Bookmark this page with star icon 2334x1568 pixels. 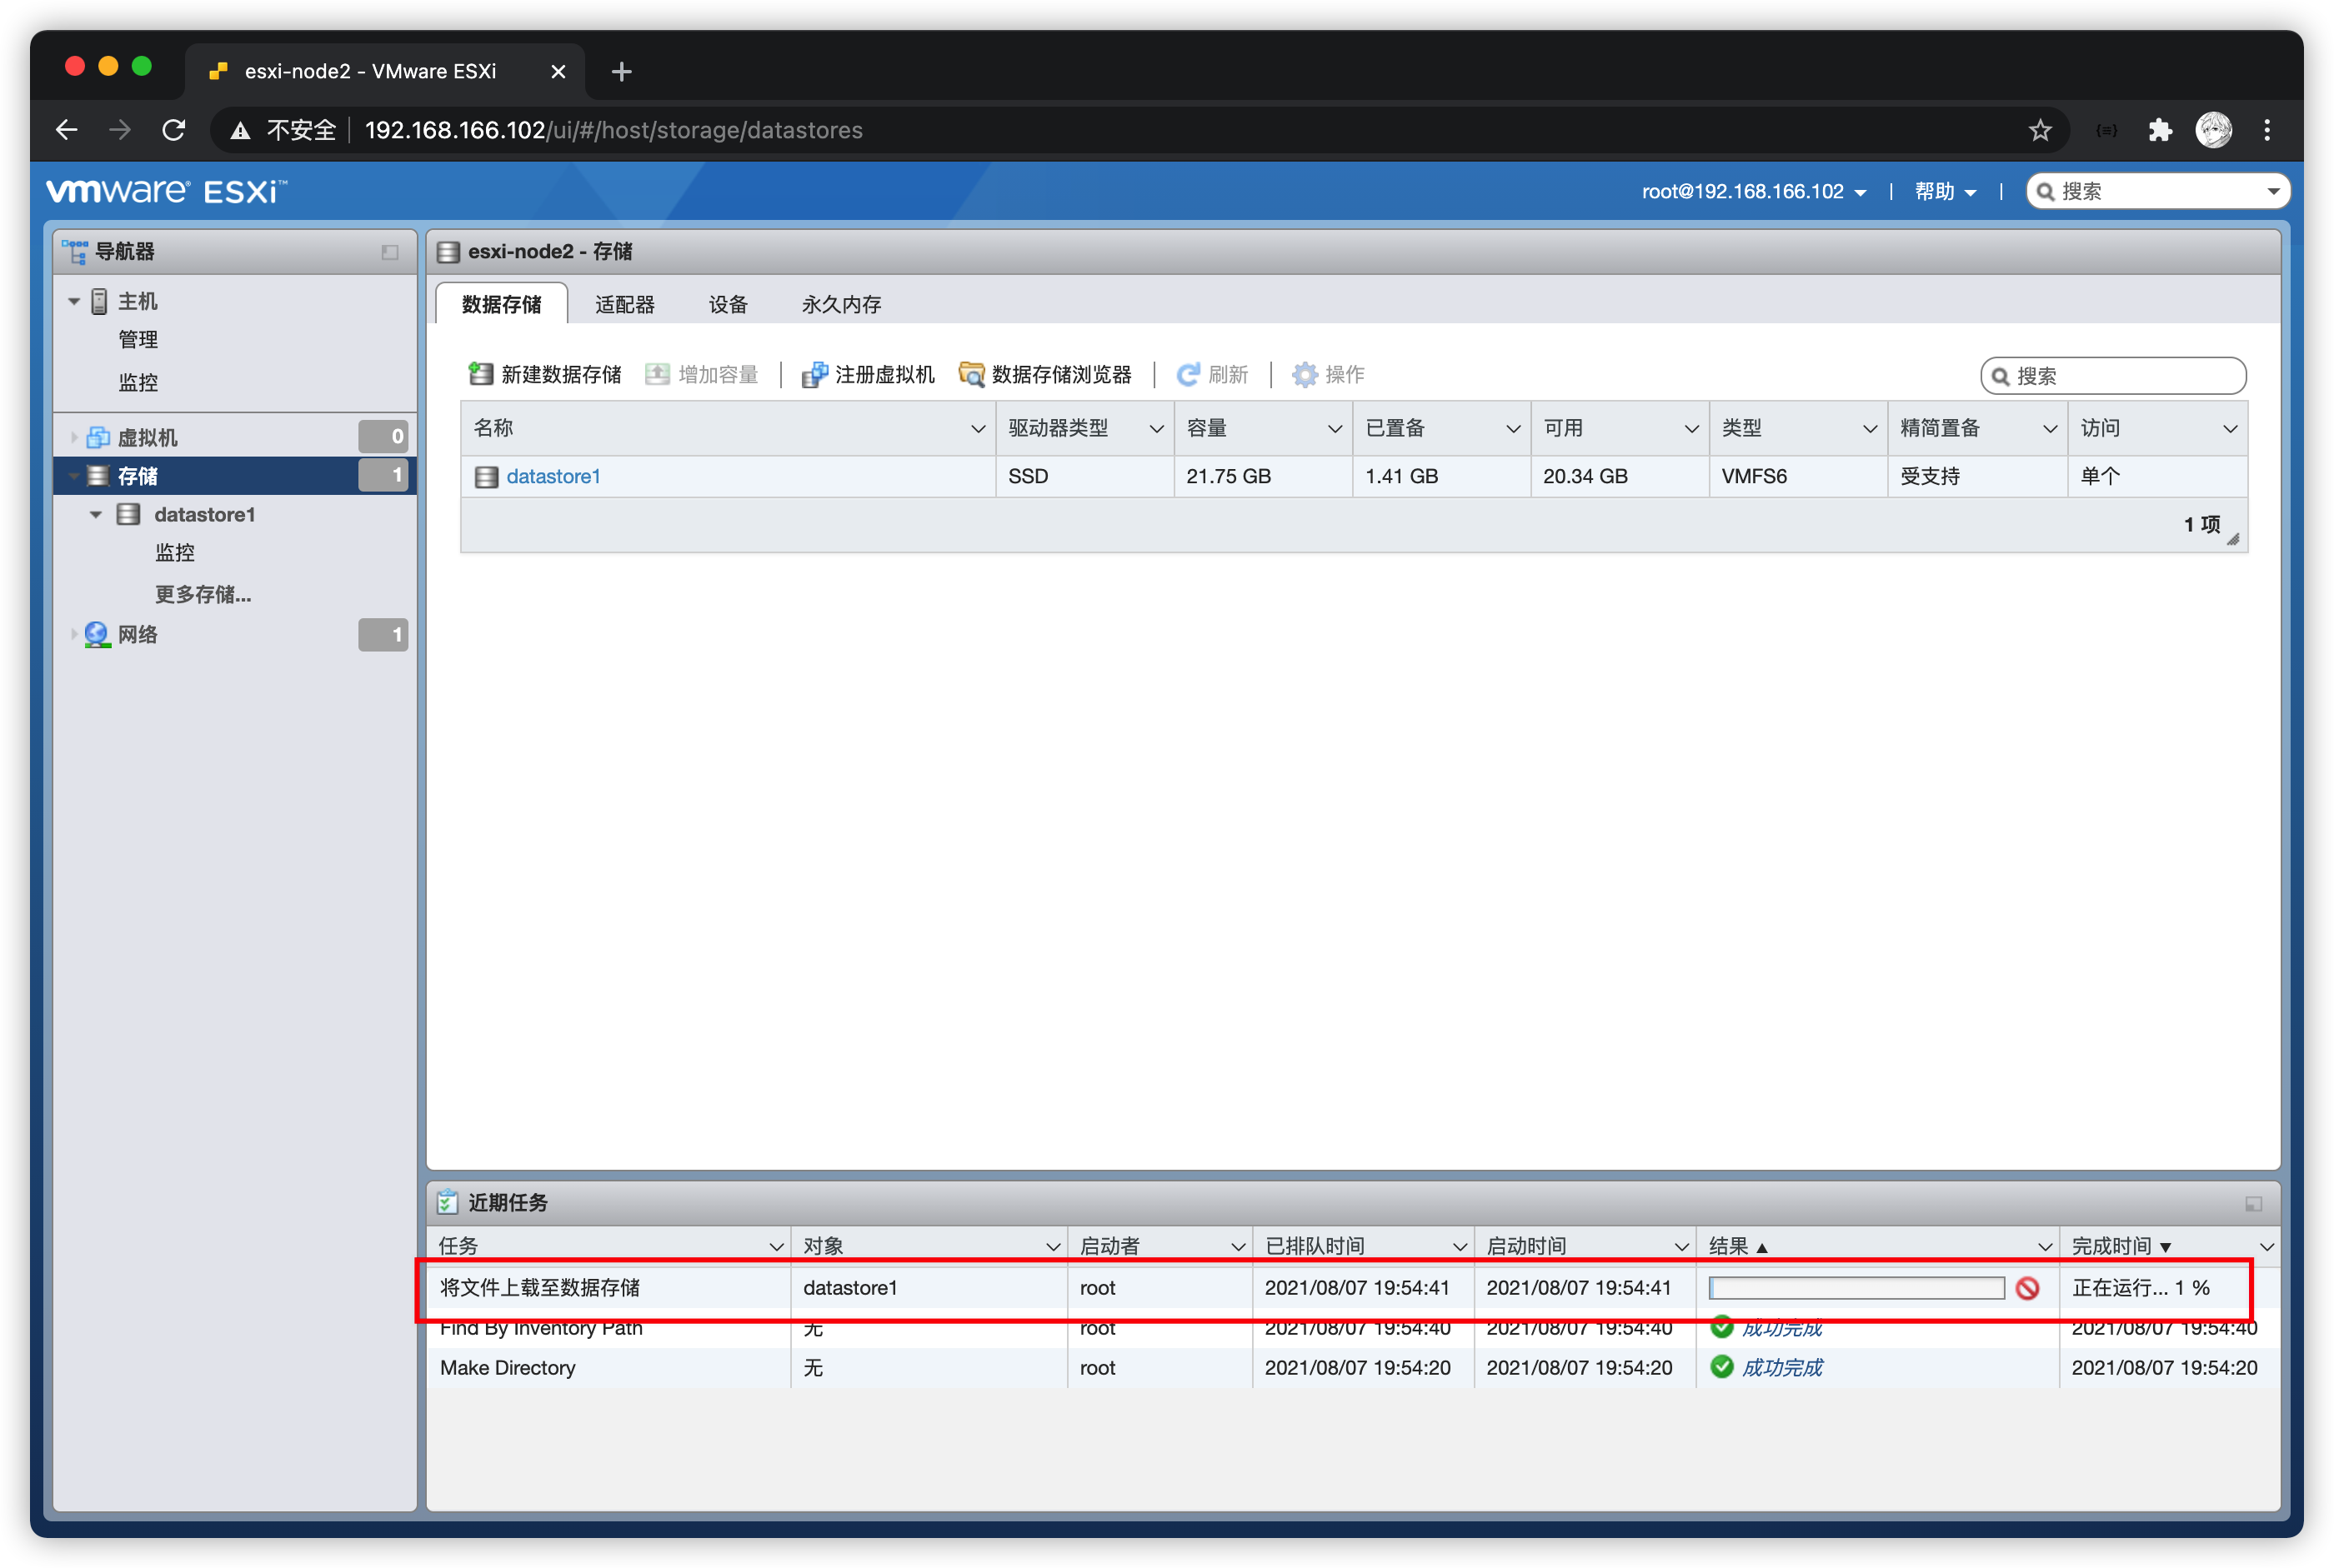pos(2040,130)
